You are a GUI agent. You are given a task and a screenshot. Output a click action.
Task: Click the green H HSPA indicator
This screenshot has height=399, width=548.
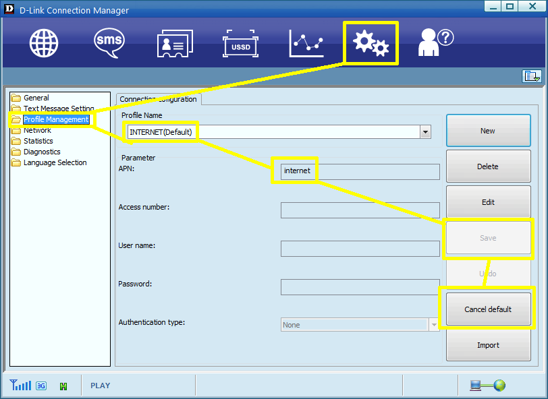click(63, 386)
